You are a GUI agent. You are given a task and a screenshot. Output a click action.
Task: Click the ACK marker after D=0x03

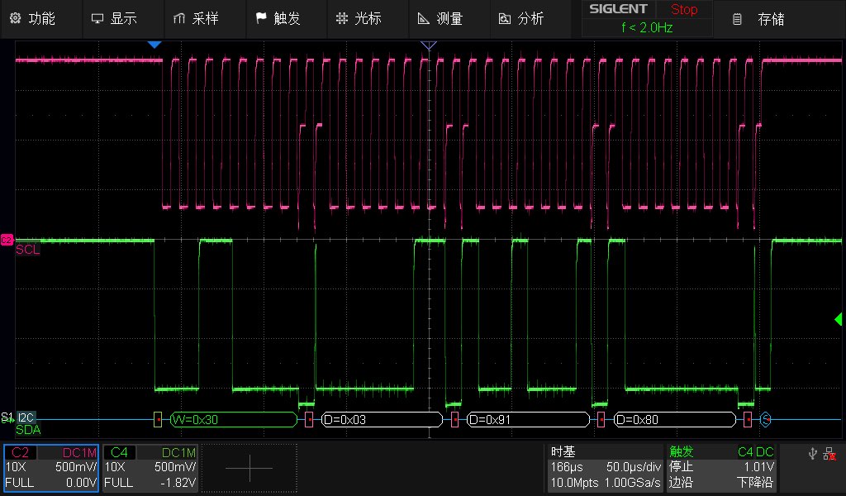coord(455,419)
